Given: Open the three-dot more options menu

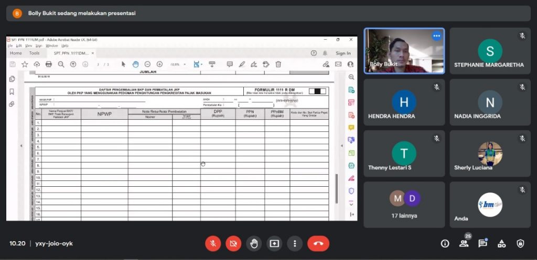Looking at the screenshot, I should (295, 244).
